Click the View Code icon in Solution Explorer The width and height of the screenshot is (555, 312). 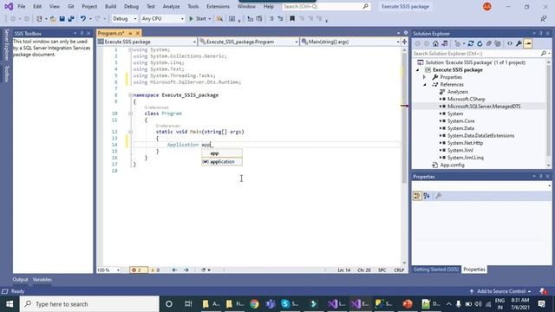pyautogui.click(x=510, y=43)
